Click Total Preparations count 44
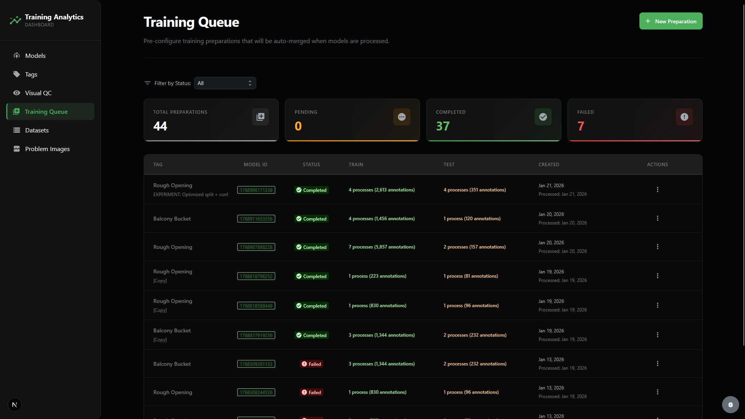The width and height of the screenshot is (745, 419). point(160,126)
